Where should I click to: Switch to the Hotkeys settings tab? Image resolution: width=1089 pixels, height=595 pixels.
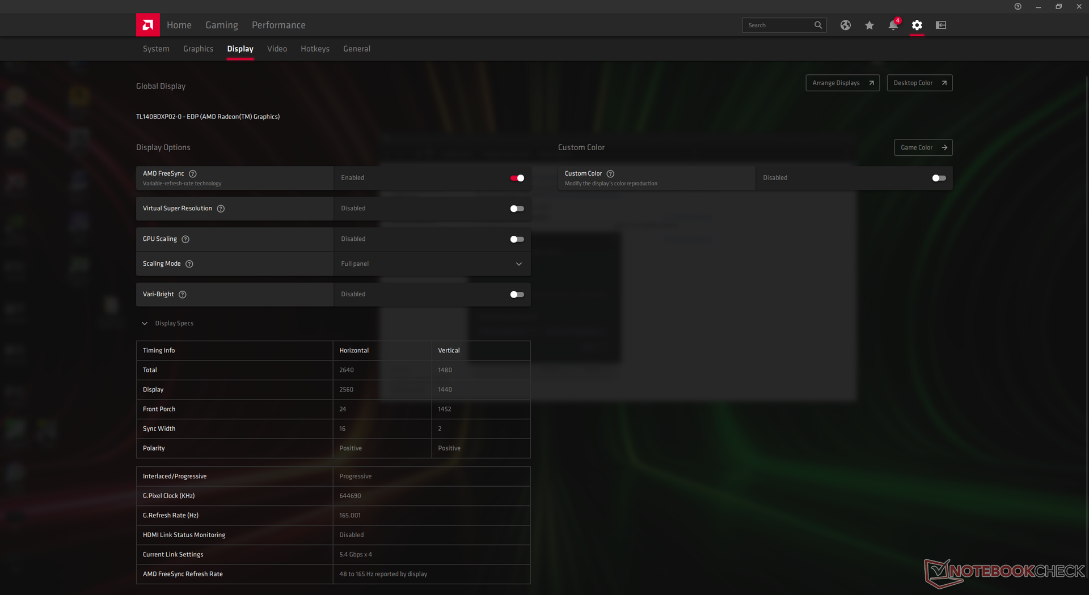[x=315, y=49]
